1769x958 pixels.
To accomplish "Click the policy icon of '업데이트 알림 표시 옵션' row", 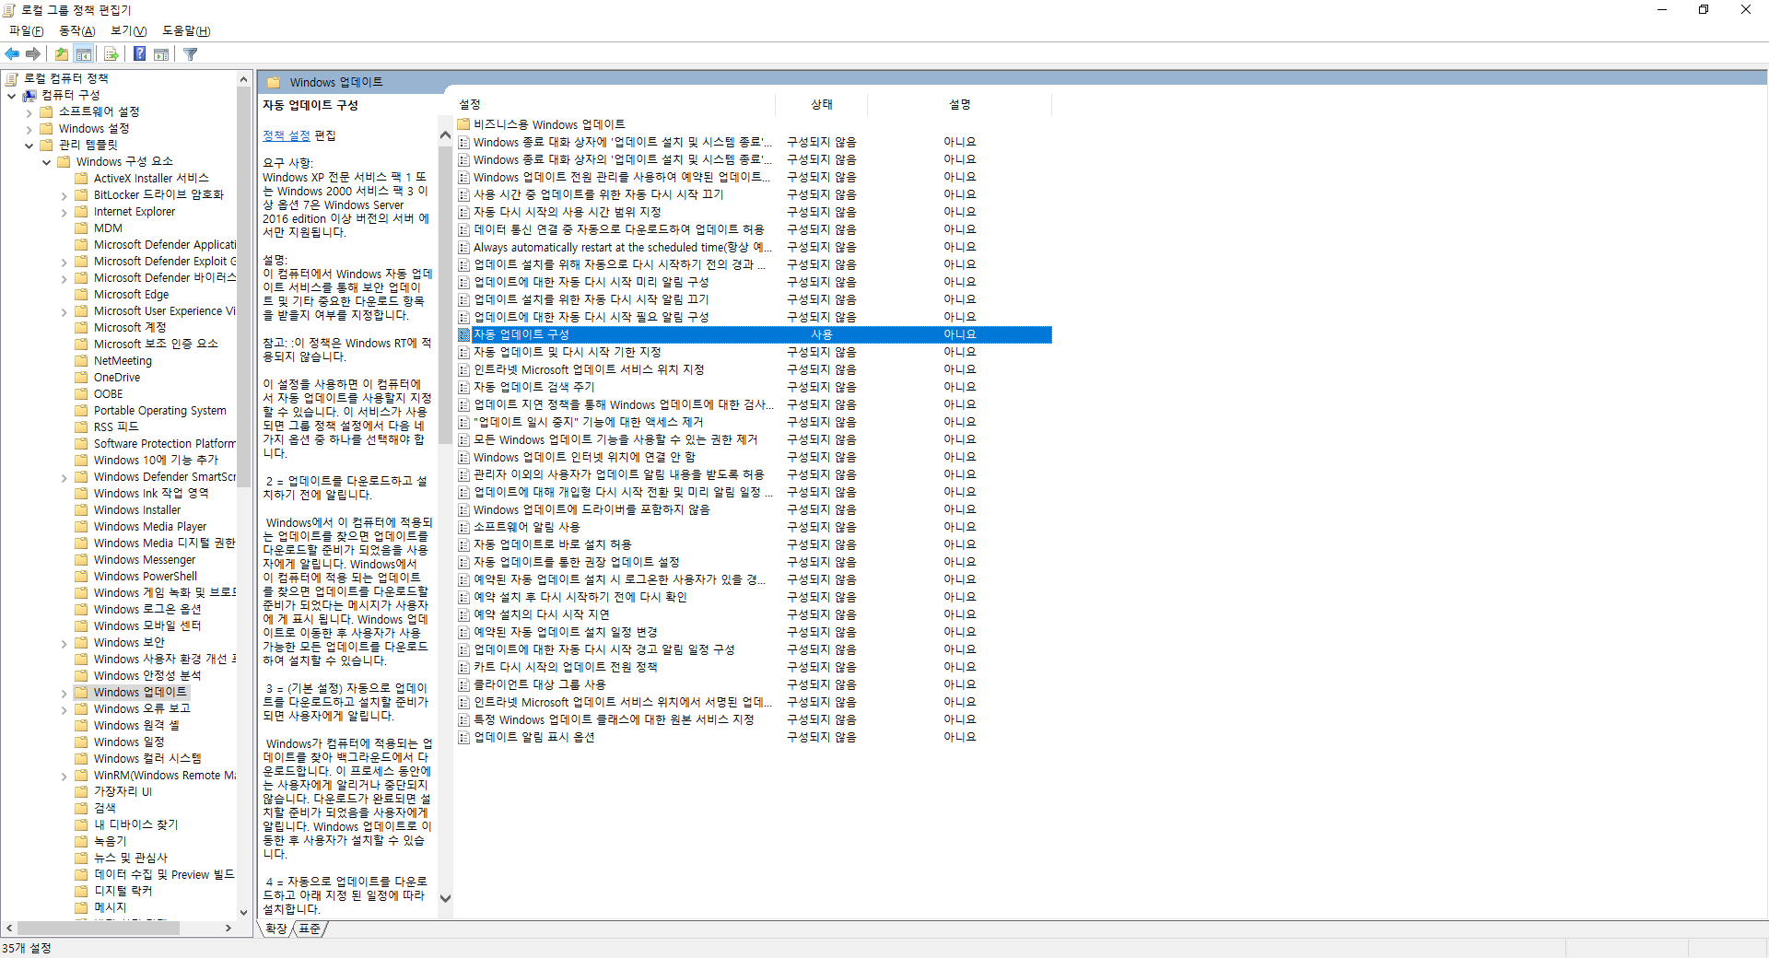I will coord(464,738).
